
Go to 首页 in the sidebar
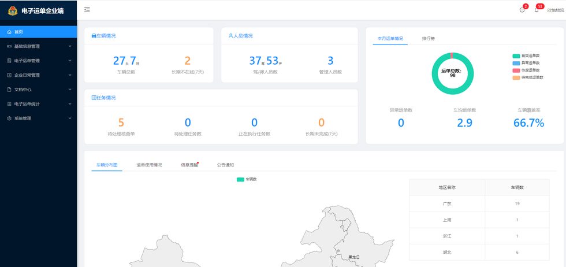(x=38, y=32)
